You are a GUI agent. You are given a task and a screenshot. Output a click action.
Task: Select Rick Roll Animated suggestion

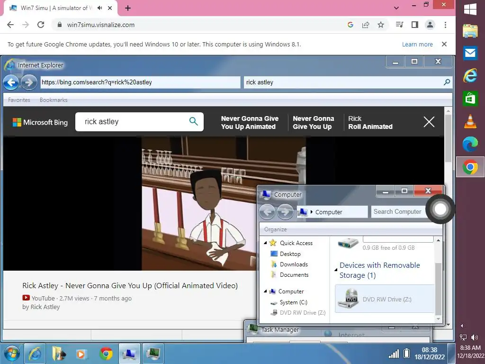(x=370, y=123)
